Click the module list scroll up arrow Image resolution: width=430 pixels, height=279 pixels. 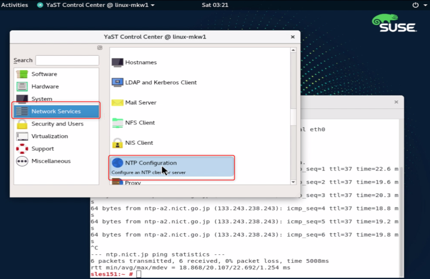point(293,50)
